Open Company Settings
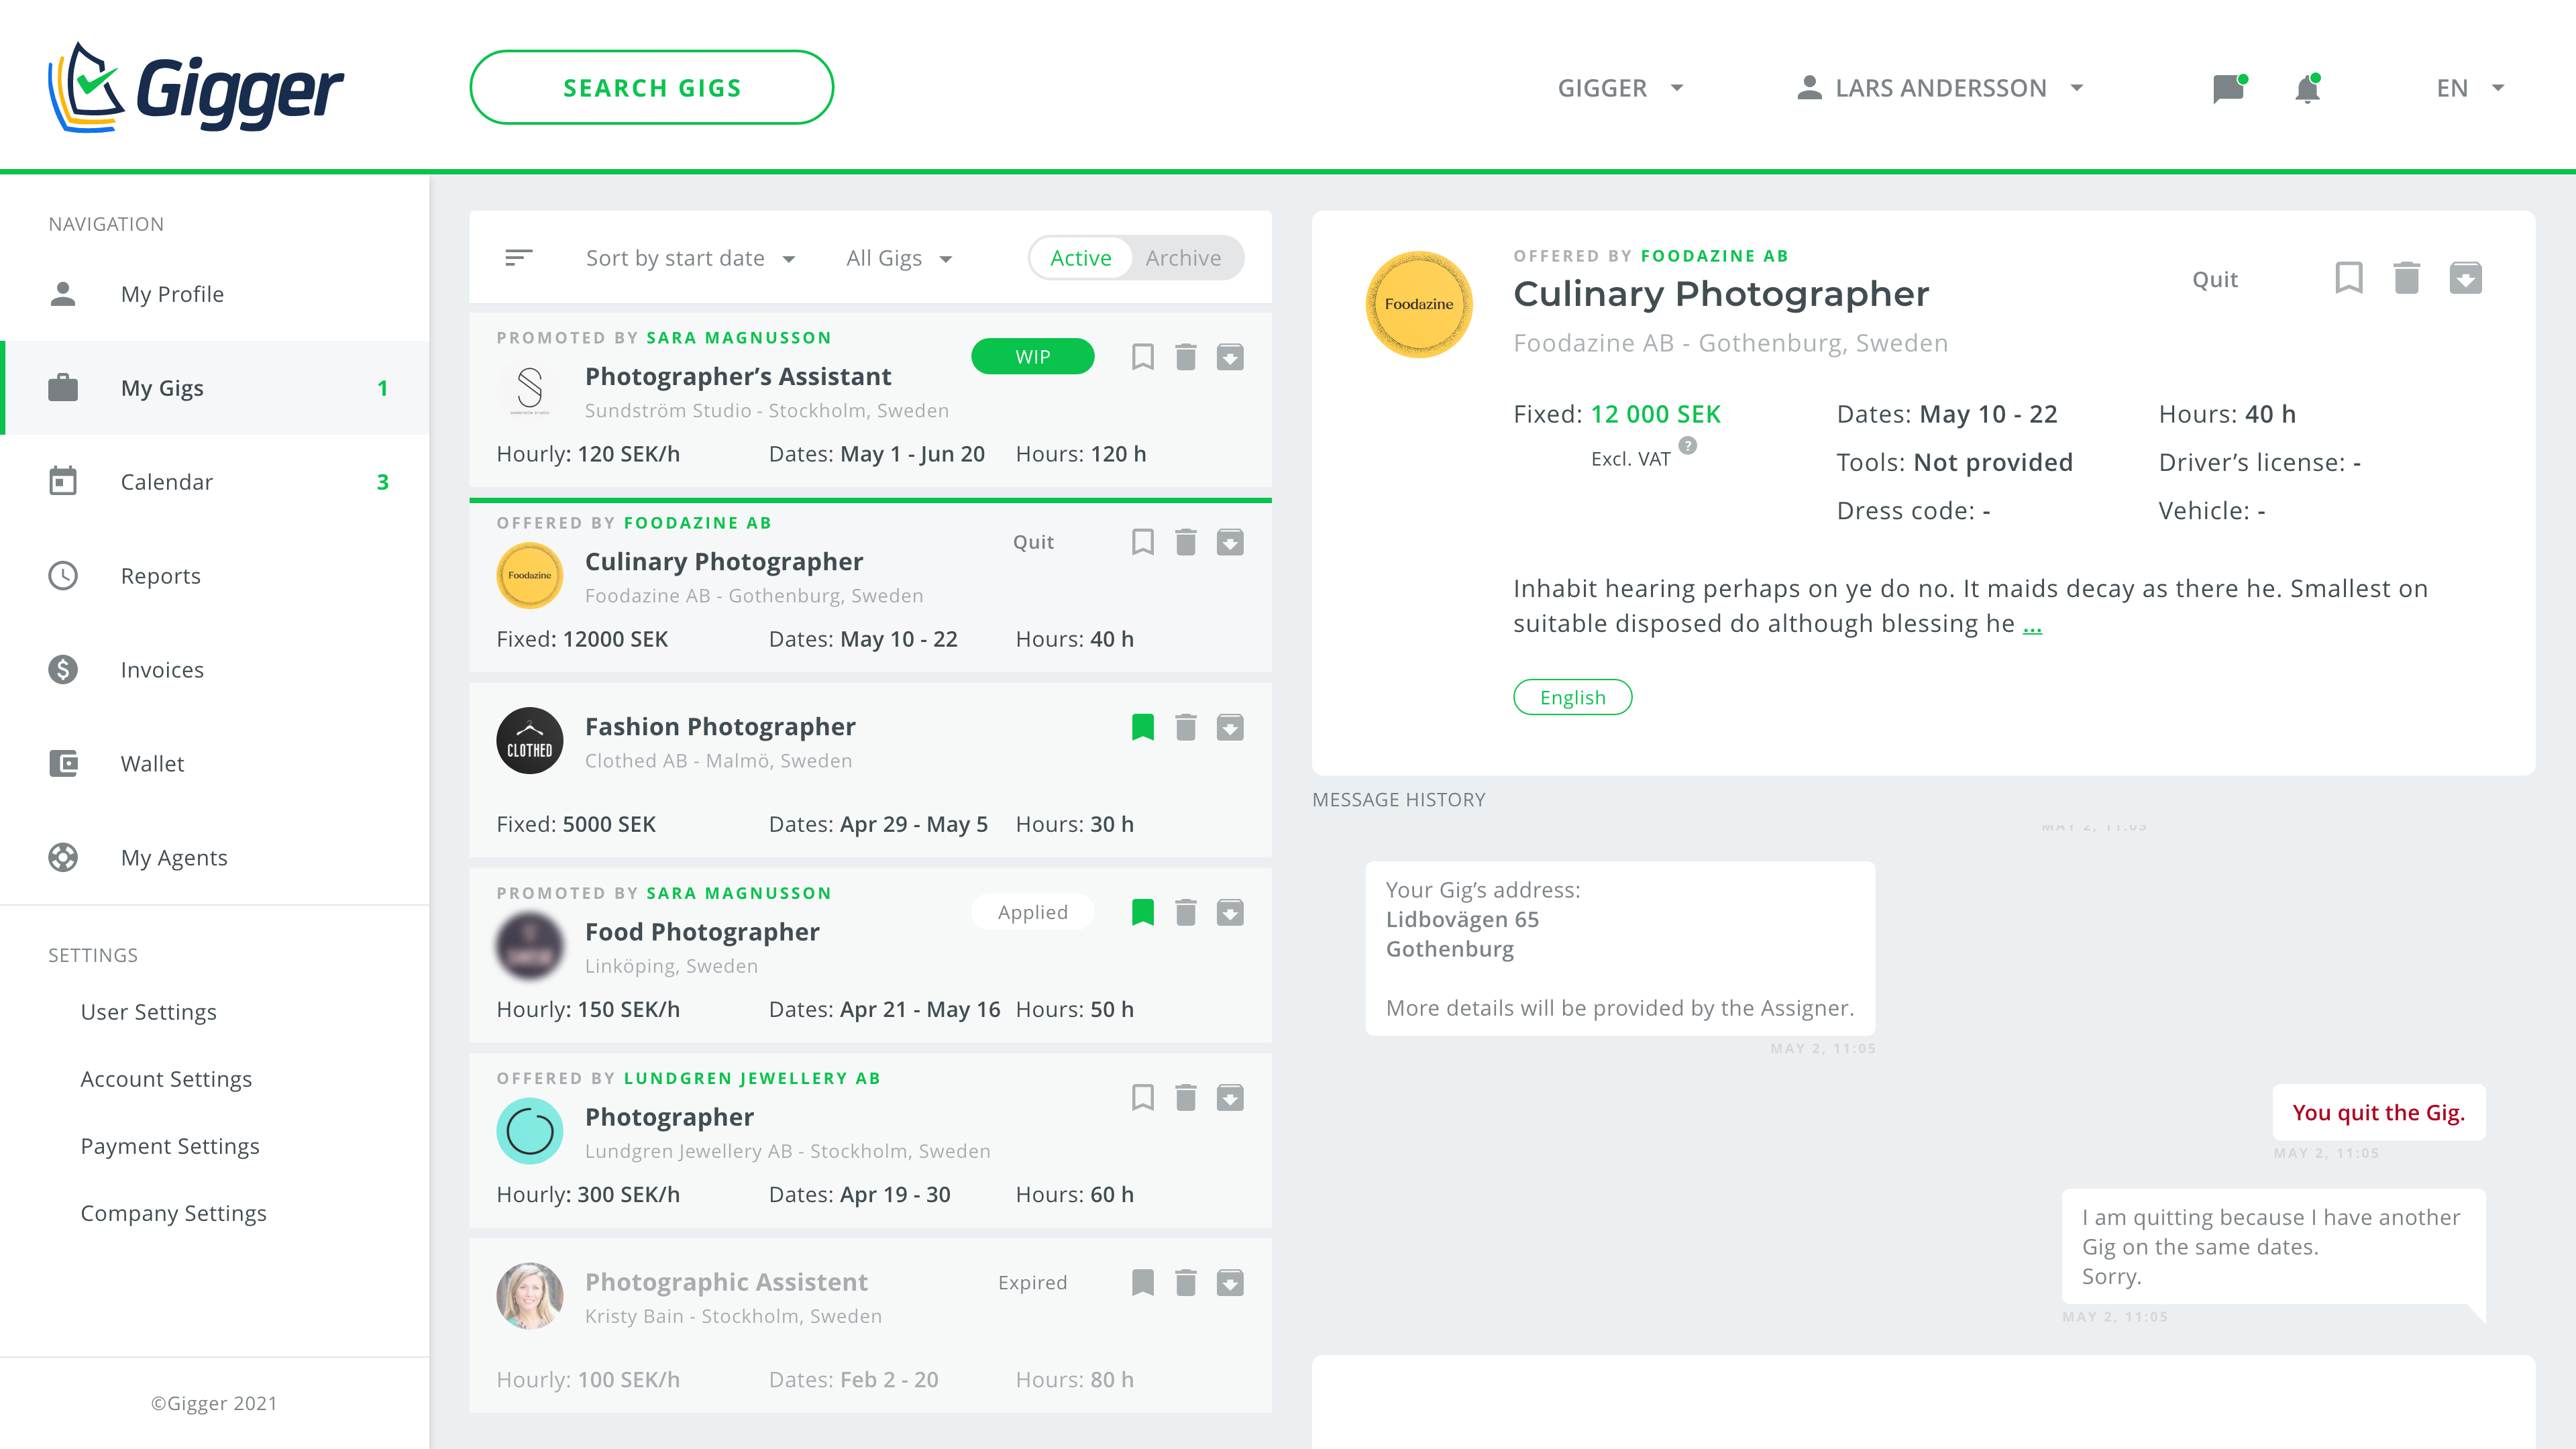This screenshot has height=1449, width=2576. pyautogui.click(x=173, y=1213)
